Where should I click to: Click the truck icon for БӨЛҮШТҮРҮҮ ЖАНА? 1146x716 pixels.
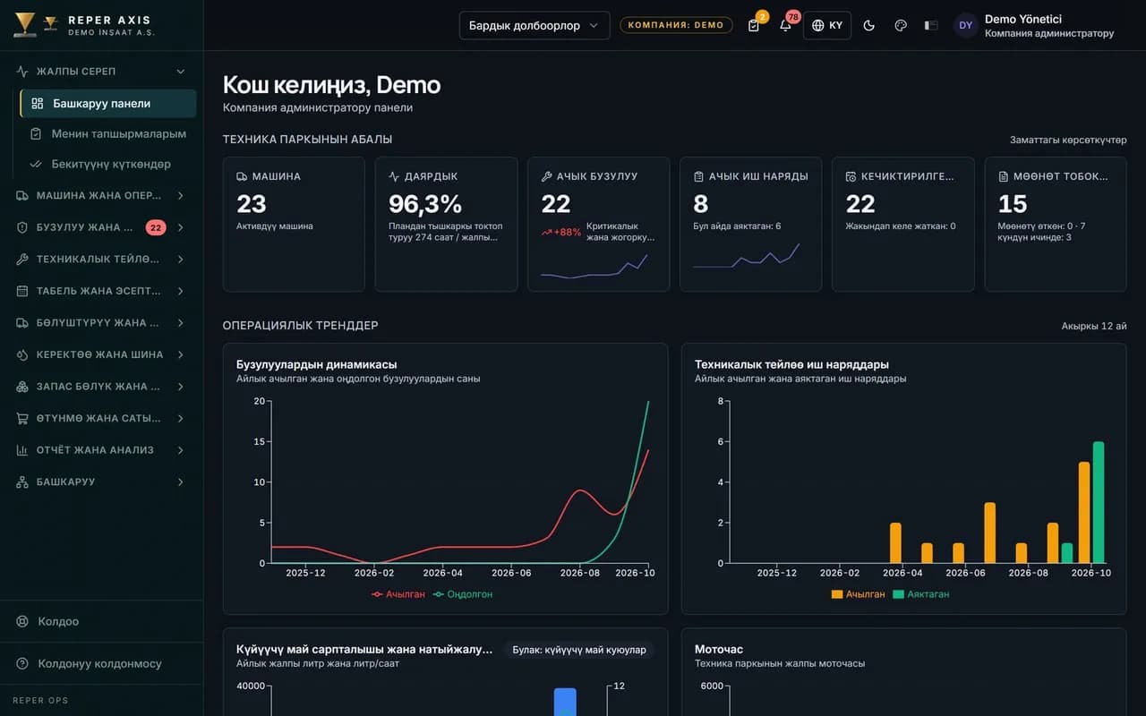click(22, 323)
